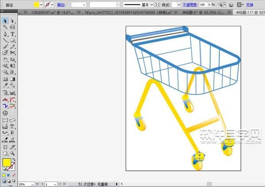
Task: Select the Eyedropper tool
Action: pos(5,85)
